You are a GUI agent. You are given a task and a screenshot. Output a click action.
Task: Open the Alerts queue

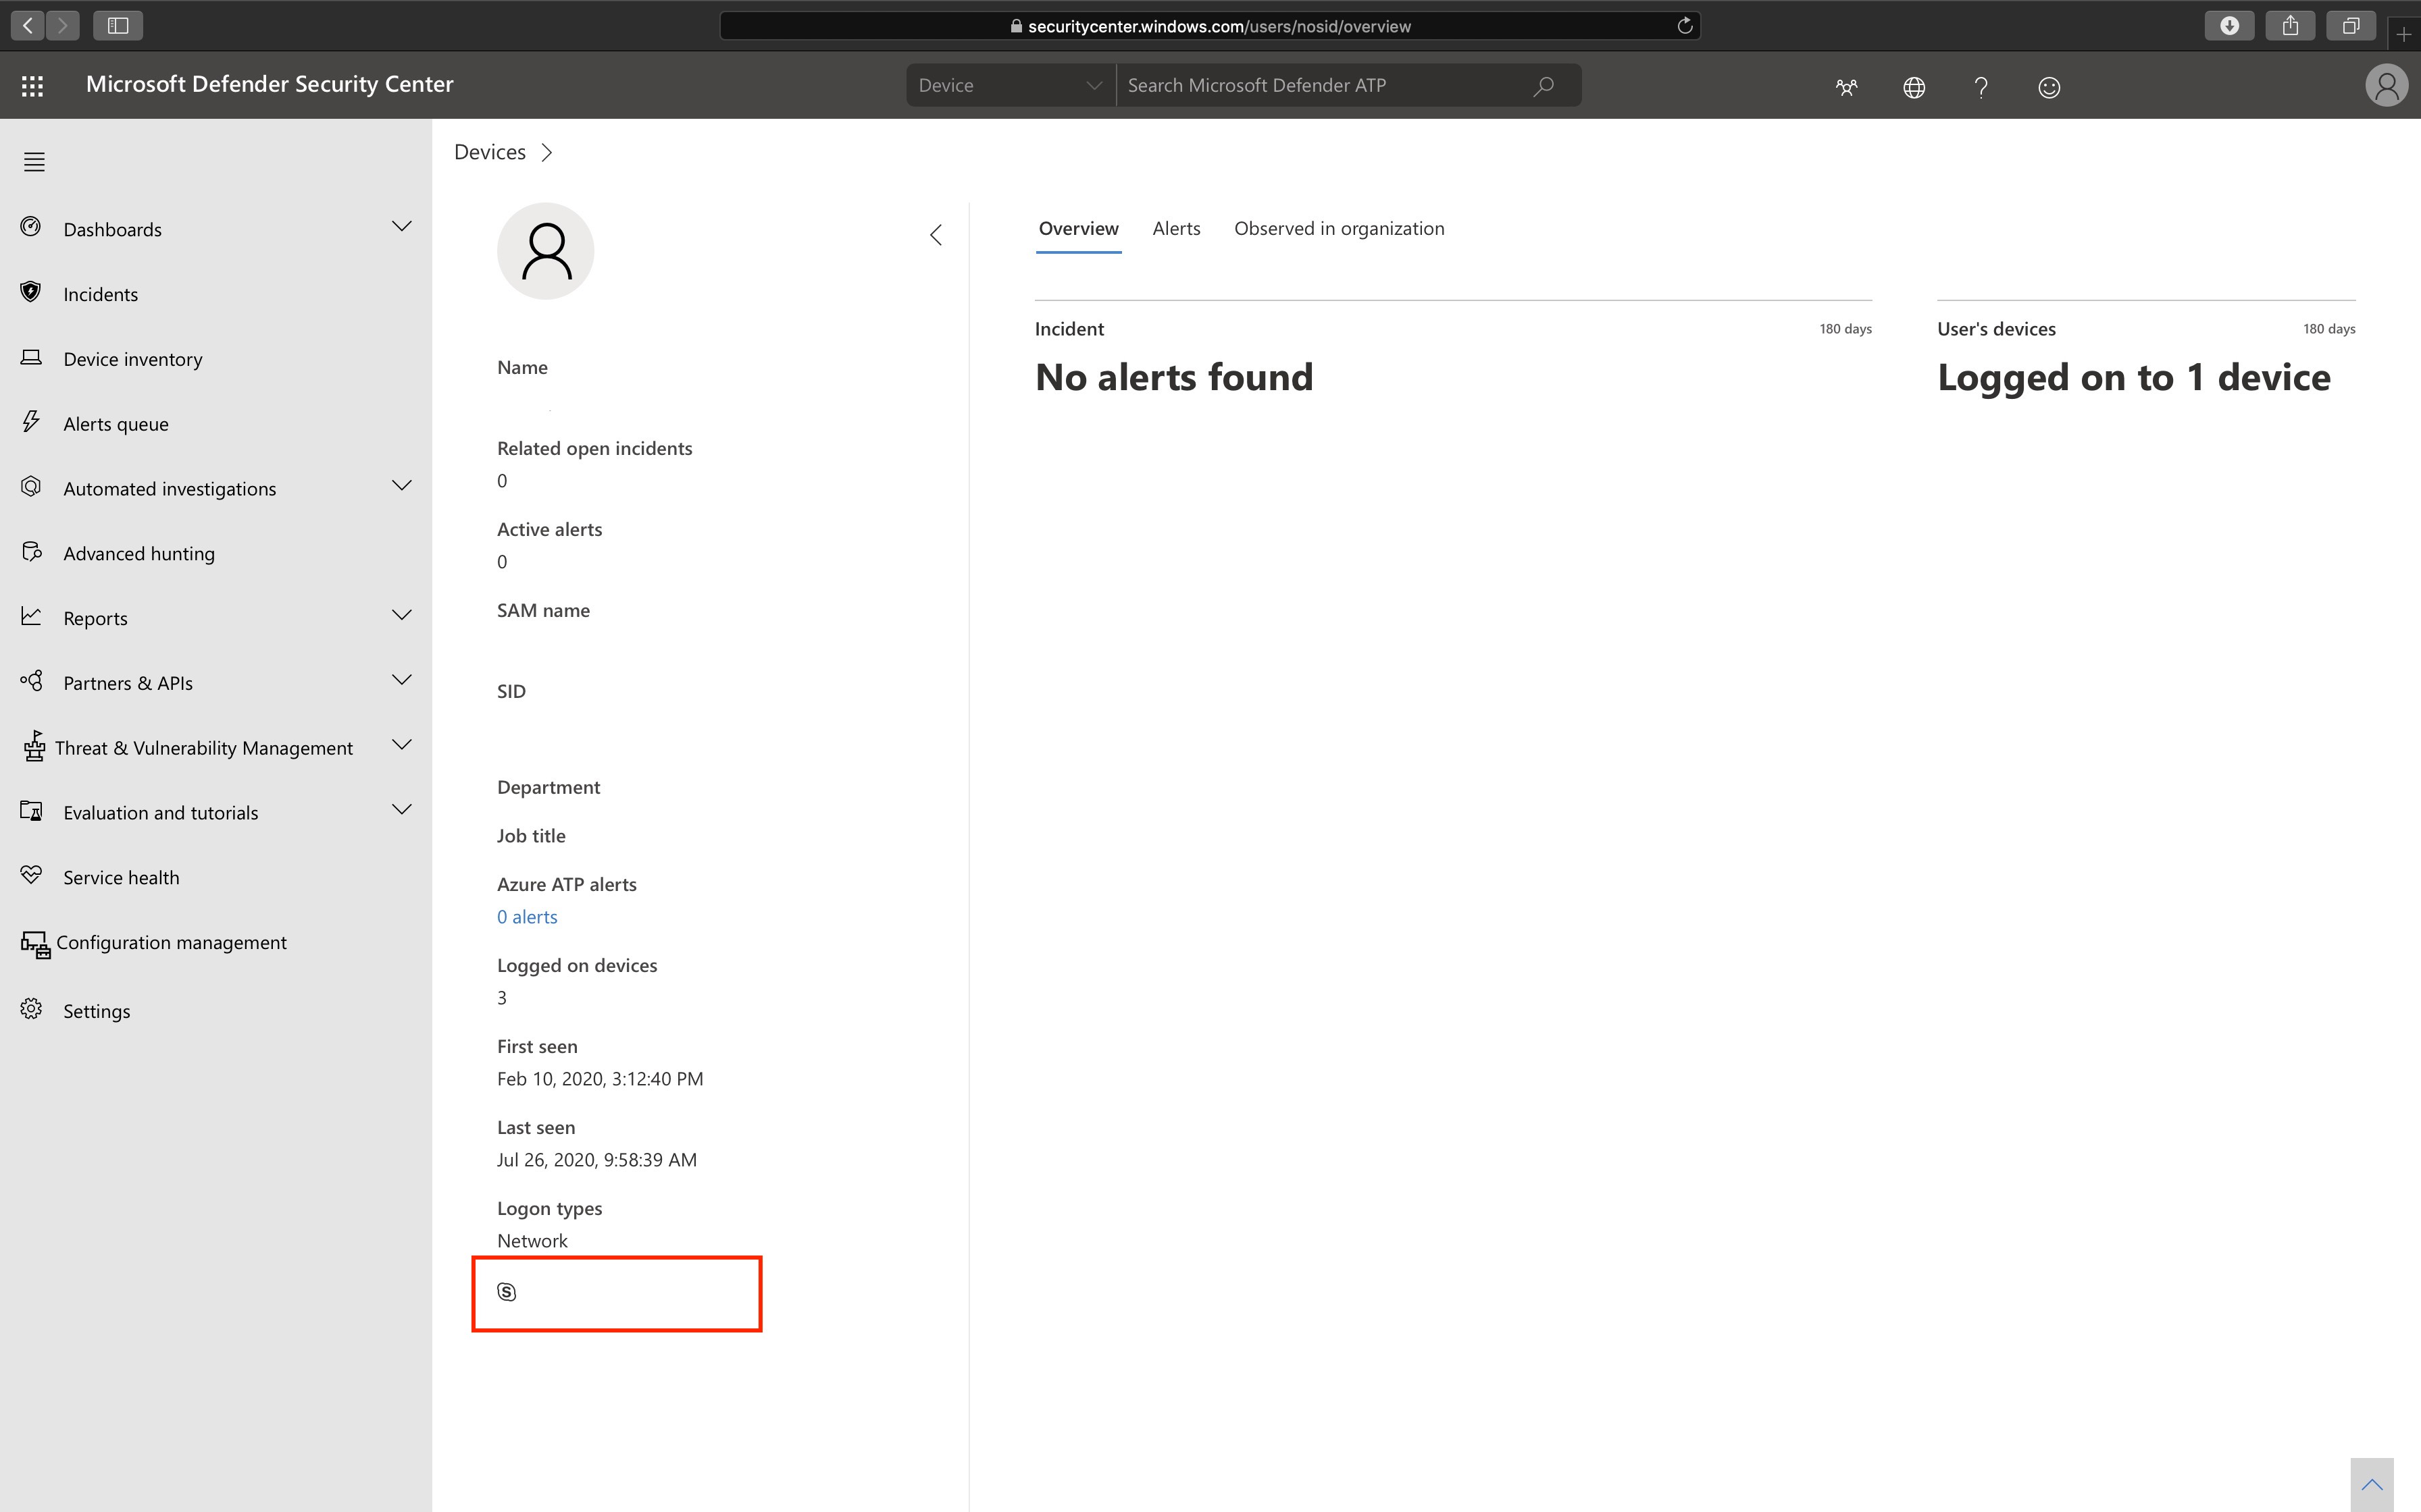click(115, 423)
